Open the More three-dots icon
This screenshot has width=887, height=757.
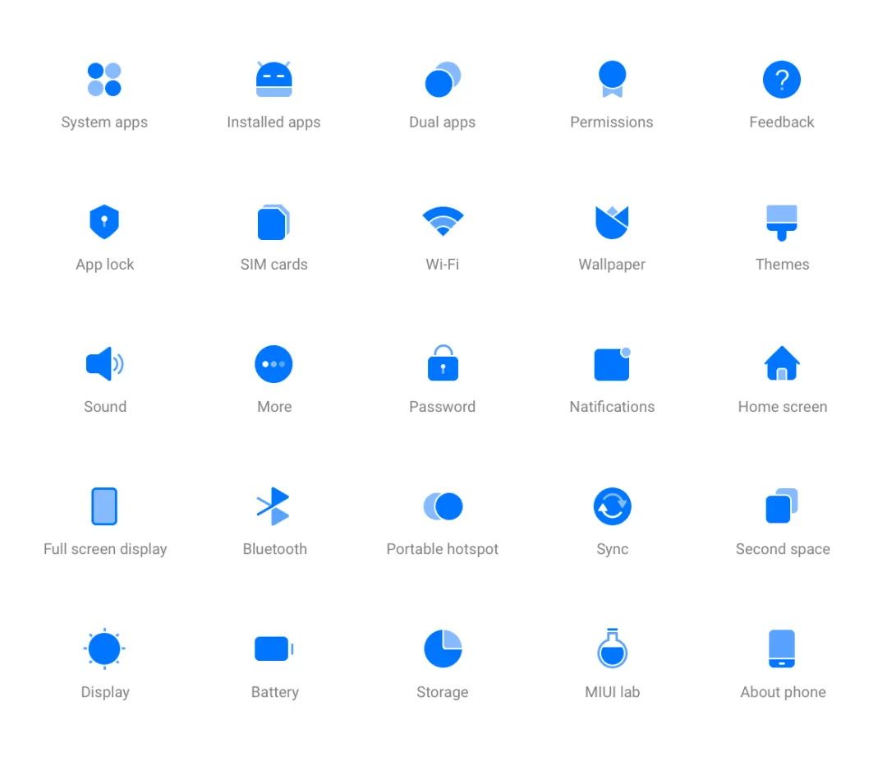(x=273, y=364)
